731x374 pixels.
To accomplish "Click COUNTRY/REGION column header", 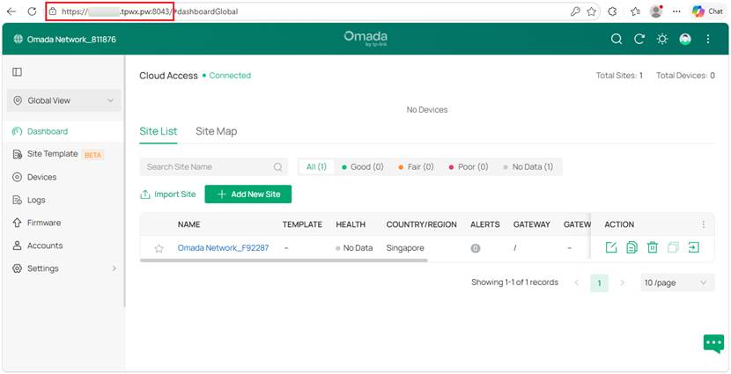I will (x=422, y=224).
